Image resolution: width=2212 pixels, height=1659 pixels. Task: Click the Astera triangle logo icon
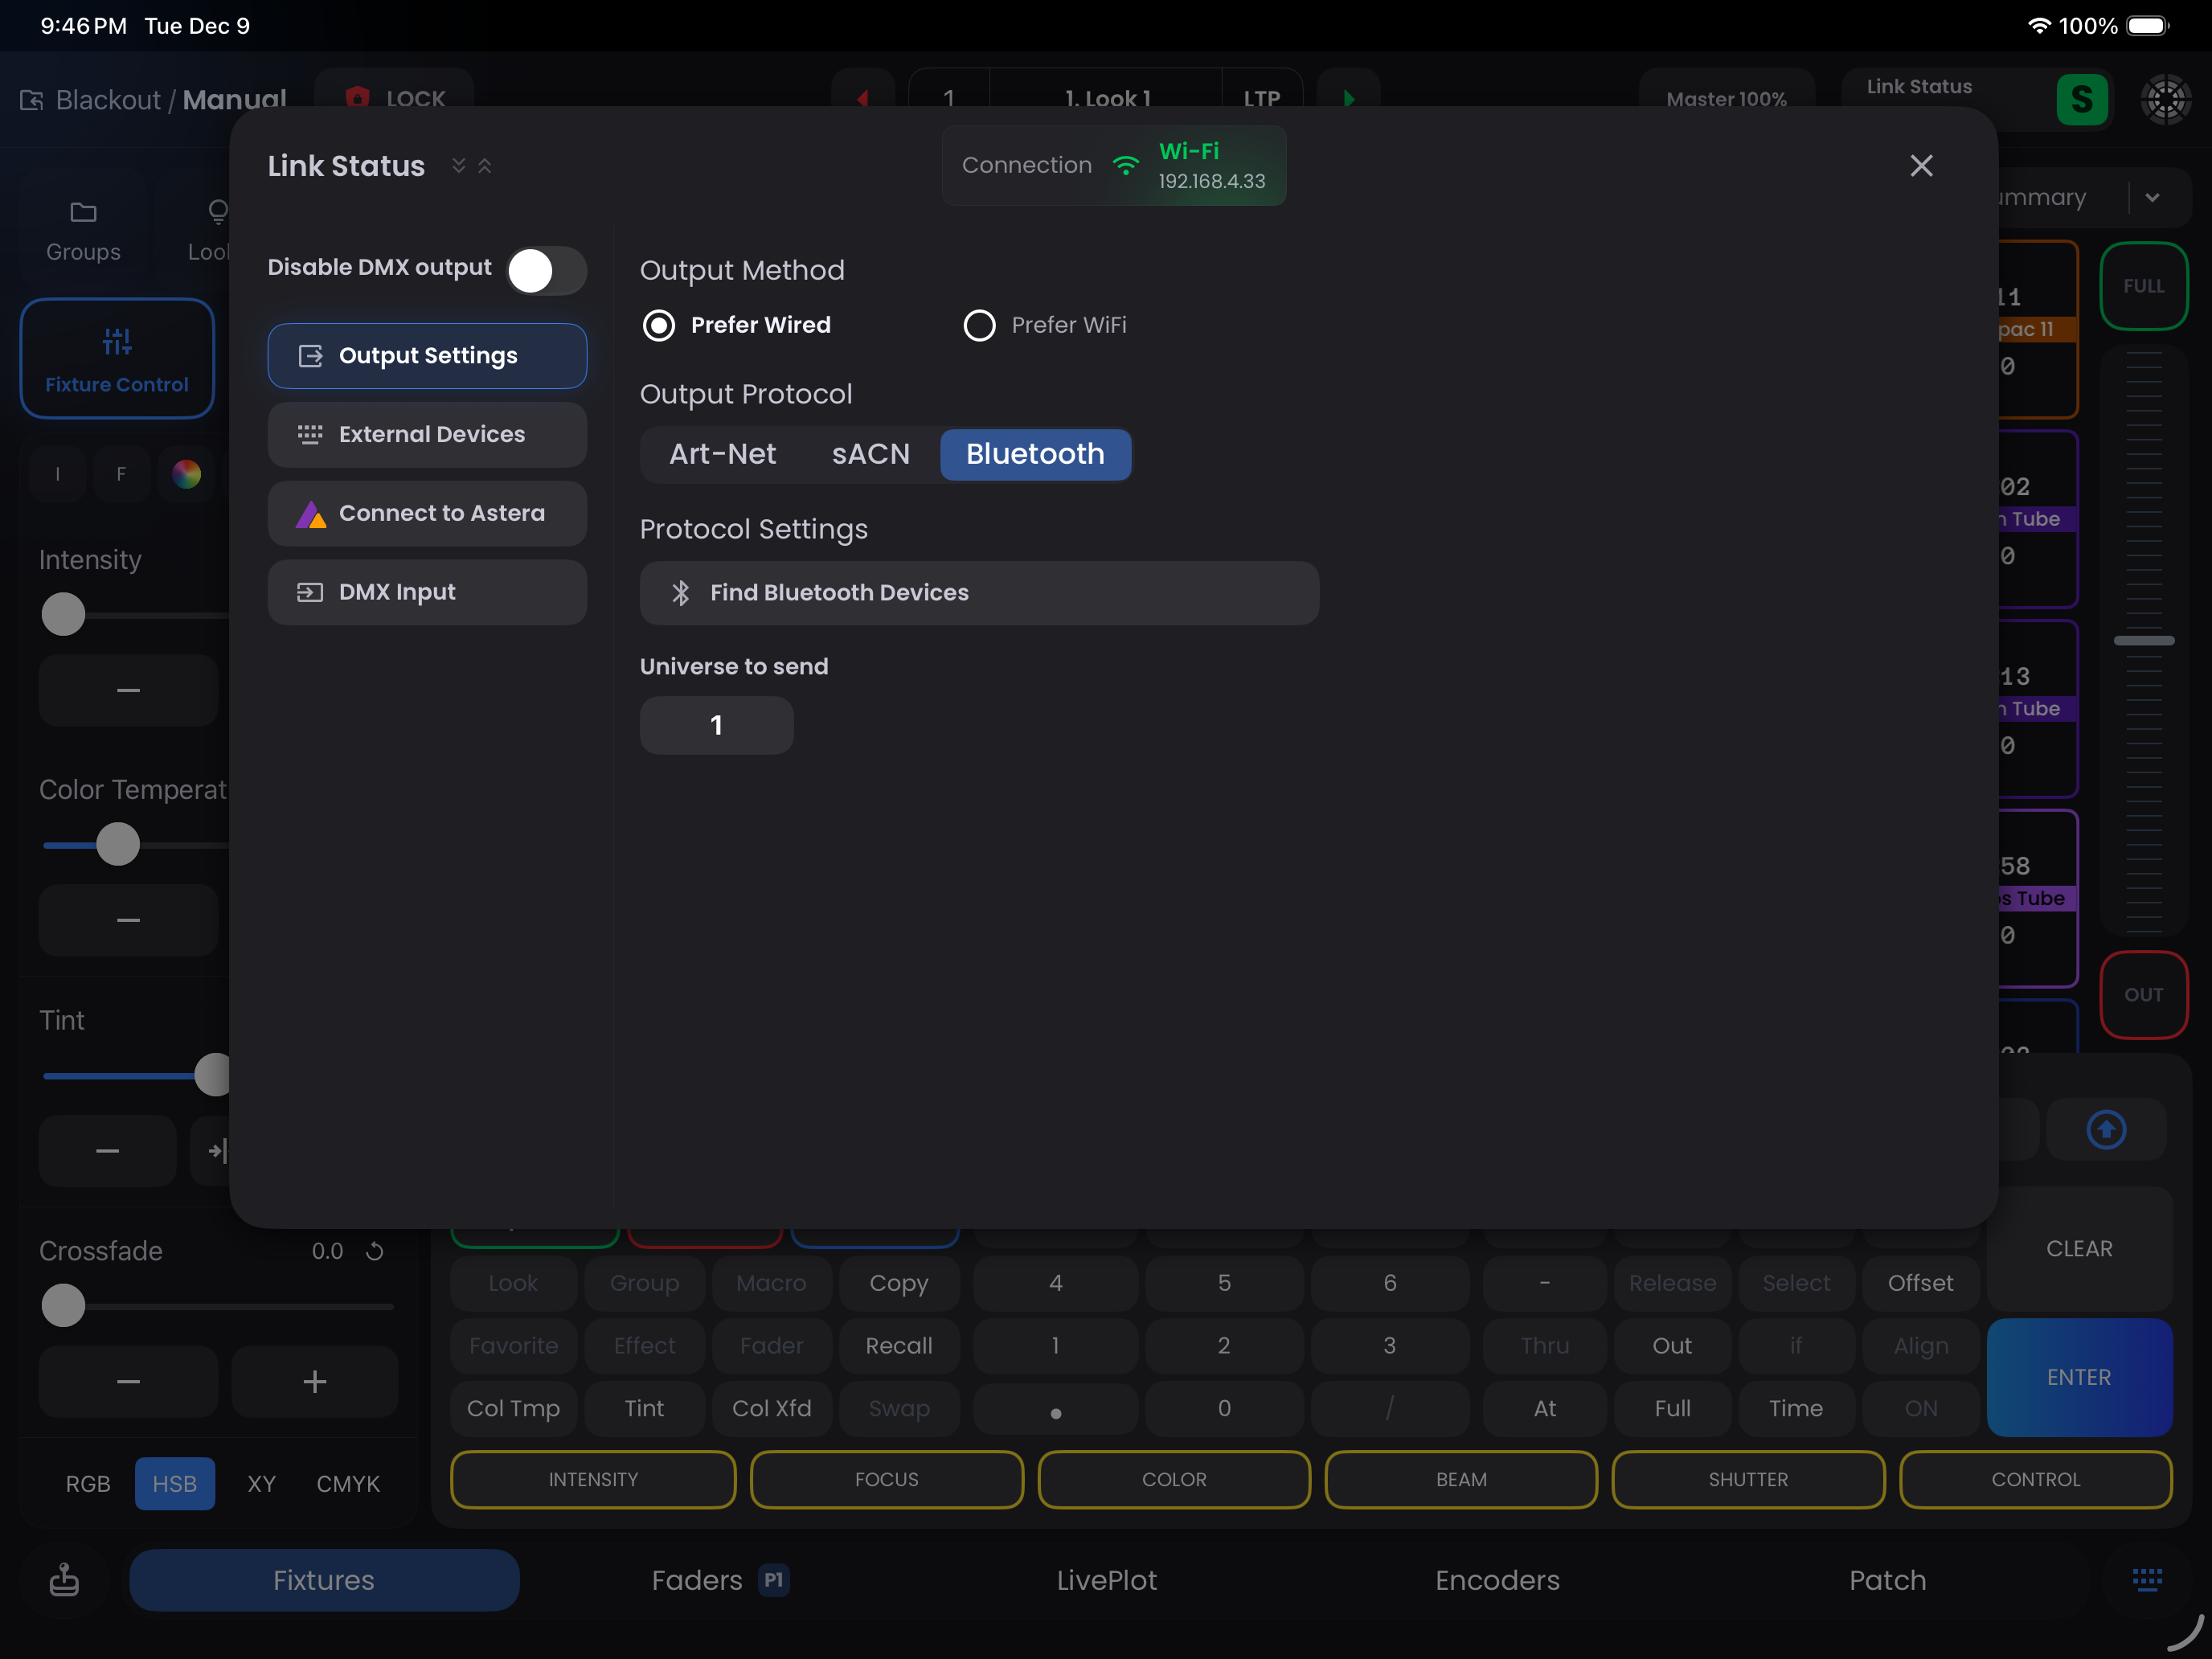[311, 514]
